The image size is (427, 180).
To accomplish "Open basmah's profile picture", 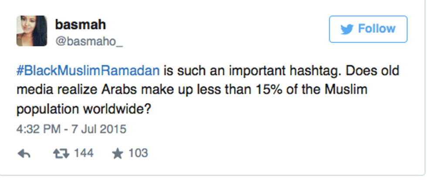I will click(32, 31).
